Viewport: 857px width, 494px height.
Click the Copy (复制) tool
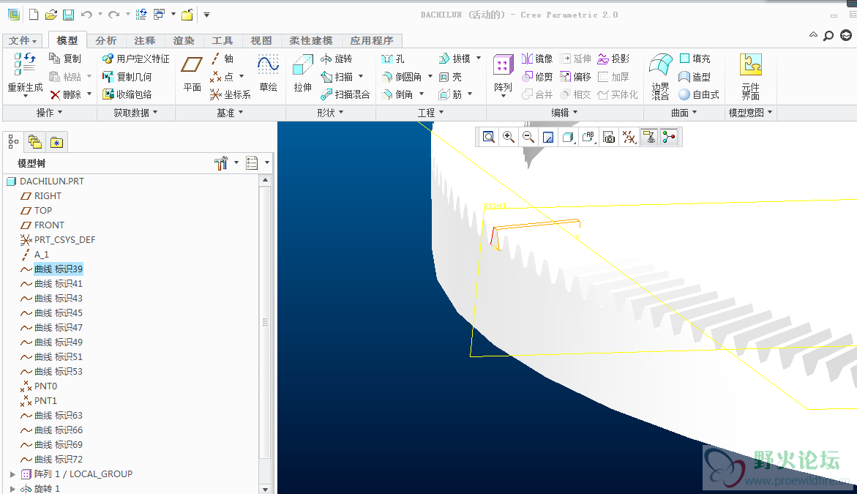point(64,59)
